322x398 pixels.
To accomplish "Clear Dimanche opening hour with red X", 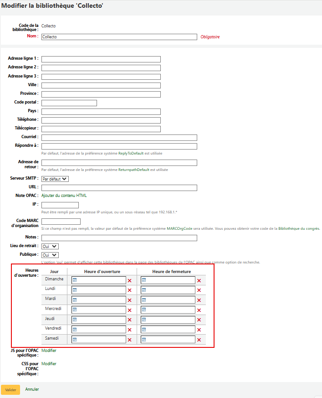I will tap(129, 280).
